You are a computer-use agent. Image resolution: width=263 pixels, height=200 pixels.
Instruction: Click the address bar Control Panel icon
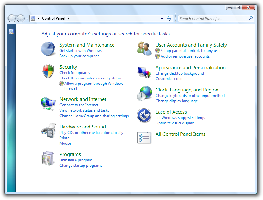(33, 18)
